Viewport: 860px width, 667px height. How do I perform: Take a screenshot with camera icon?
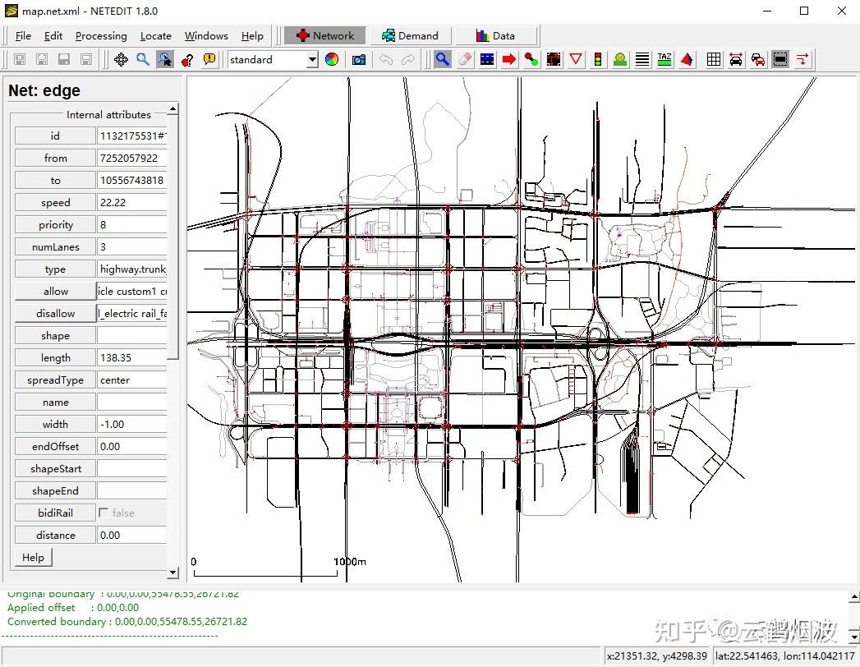click(x=359, y=59)
